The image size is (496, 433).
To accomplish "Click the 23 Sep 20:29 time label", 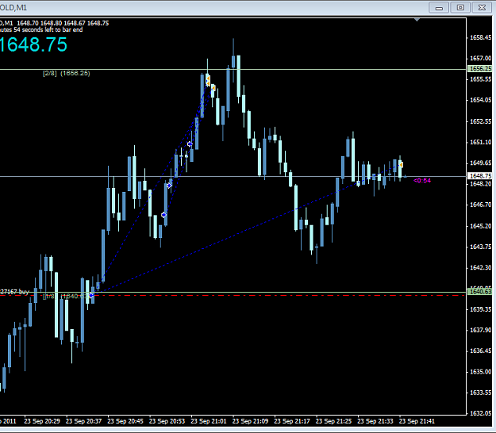I will coord(42,421).
